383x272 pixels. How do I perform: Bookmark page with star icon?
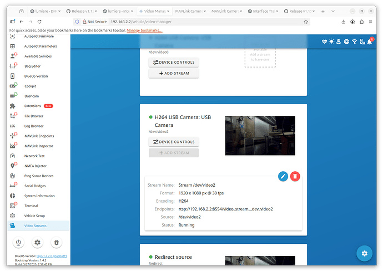306,22
